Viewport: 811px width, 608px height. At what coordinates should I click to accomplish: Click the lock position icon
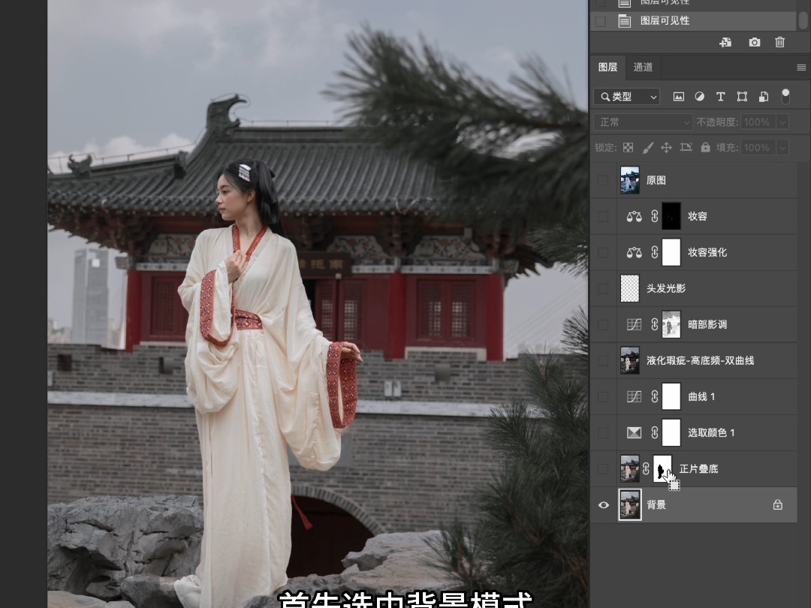tap(666, 147)
